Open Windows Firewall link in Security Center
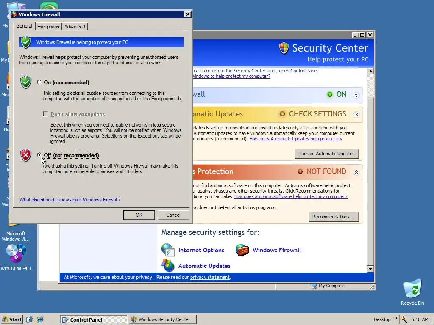This screenshot has height=325, width=434. (276, 250)
